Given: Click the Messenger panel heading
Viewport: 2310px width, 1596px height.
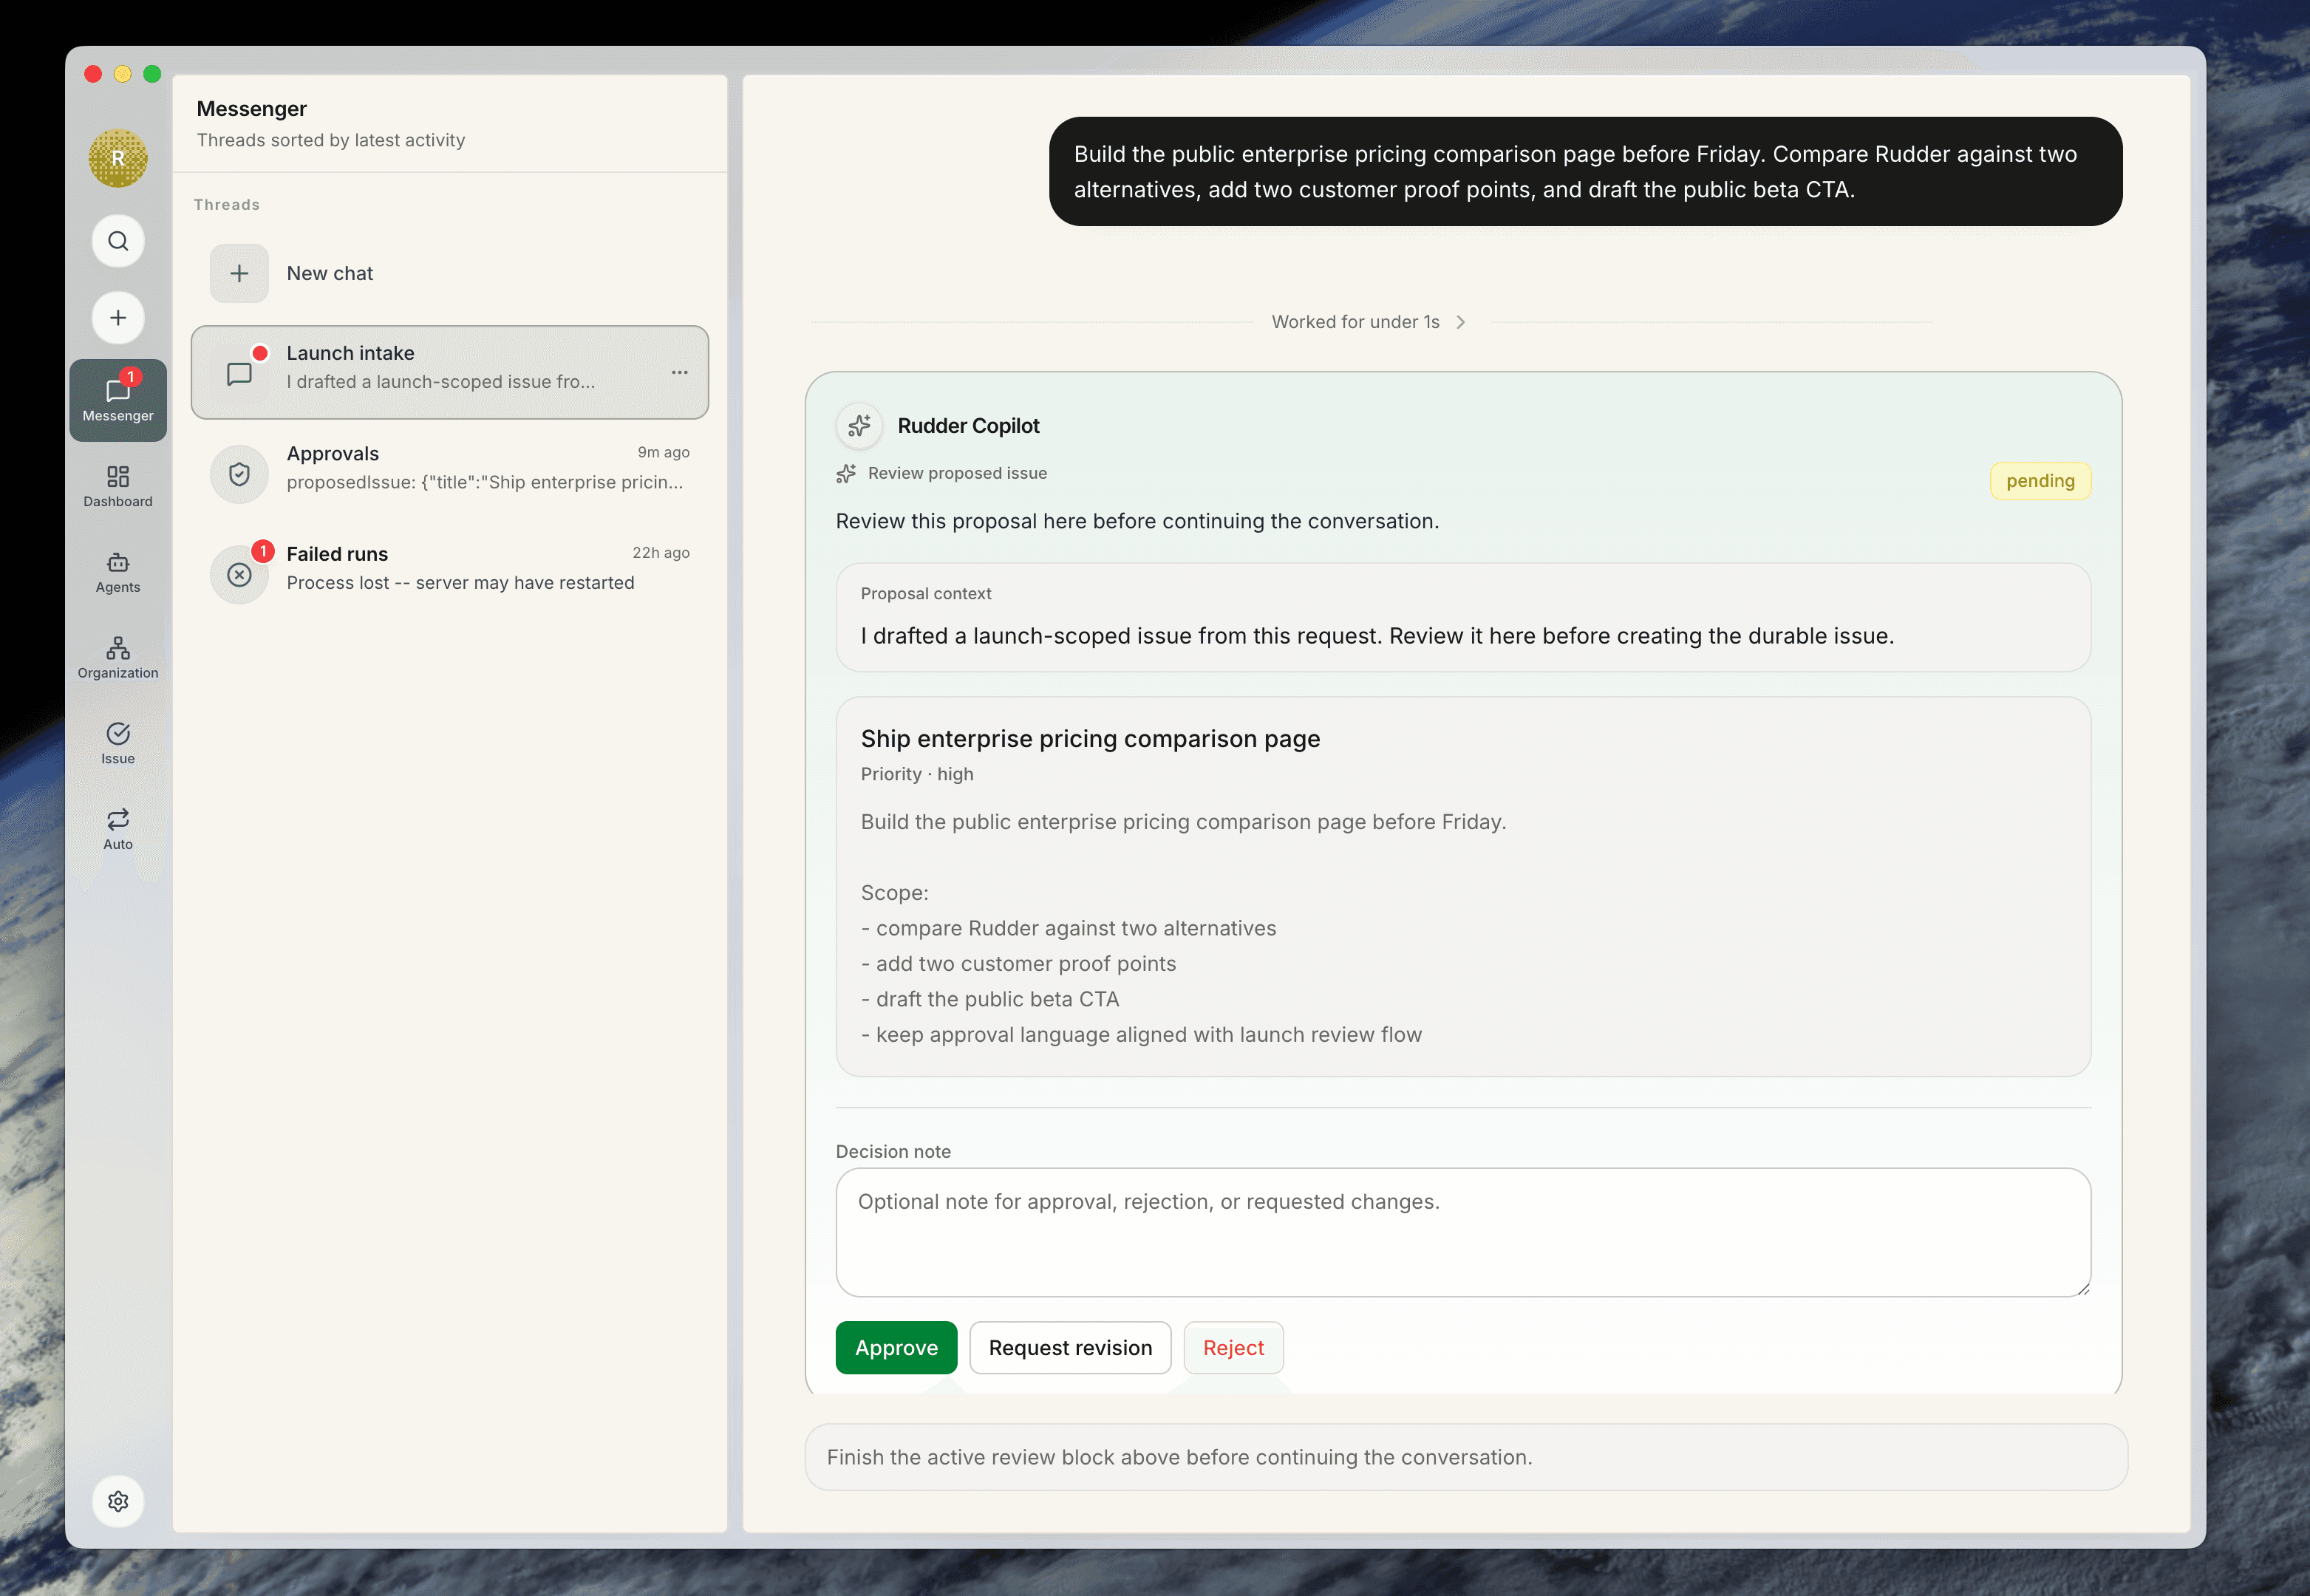Looking at the screenshot, I should 252,109.
